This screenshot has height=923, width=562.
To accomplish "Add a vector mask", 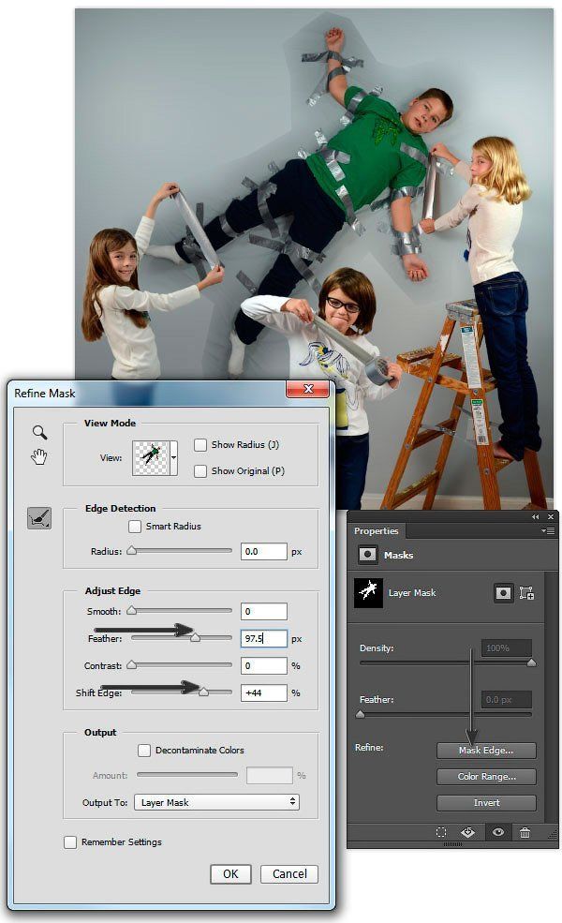I will tap(526, 593).
